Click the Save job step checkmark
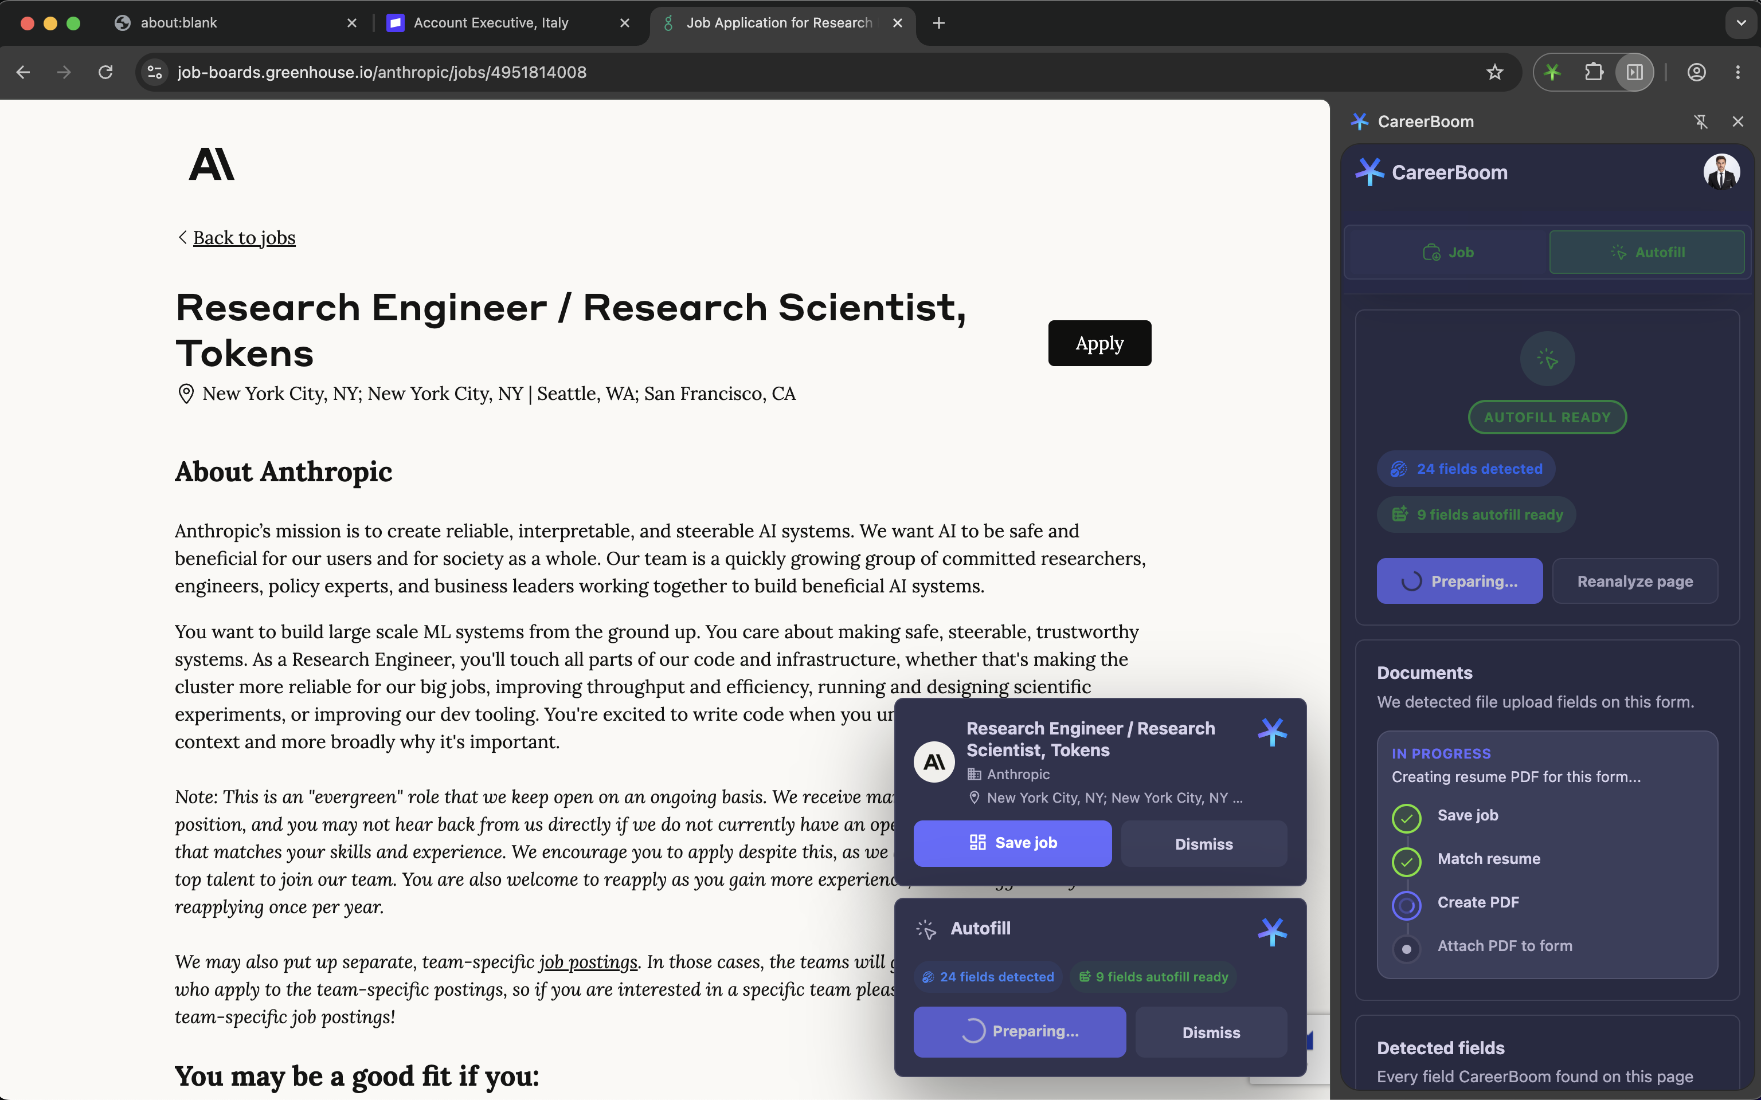The width and height of the screenshot is (1761, 1100). [1406, 819]
